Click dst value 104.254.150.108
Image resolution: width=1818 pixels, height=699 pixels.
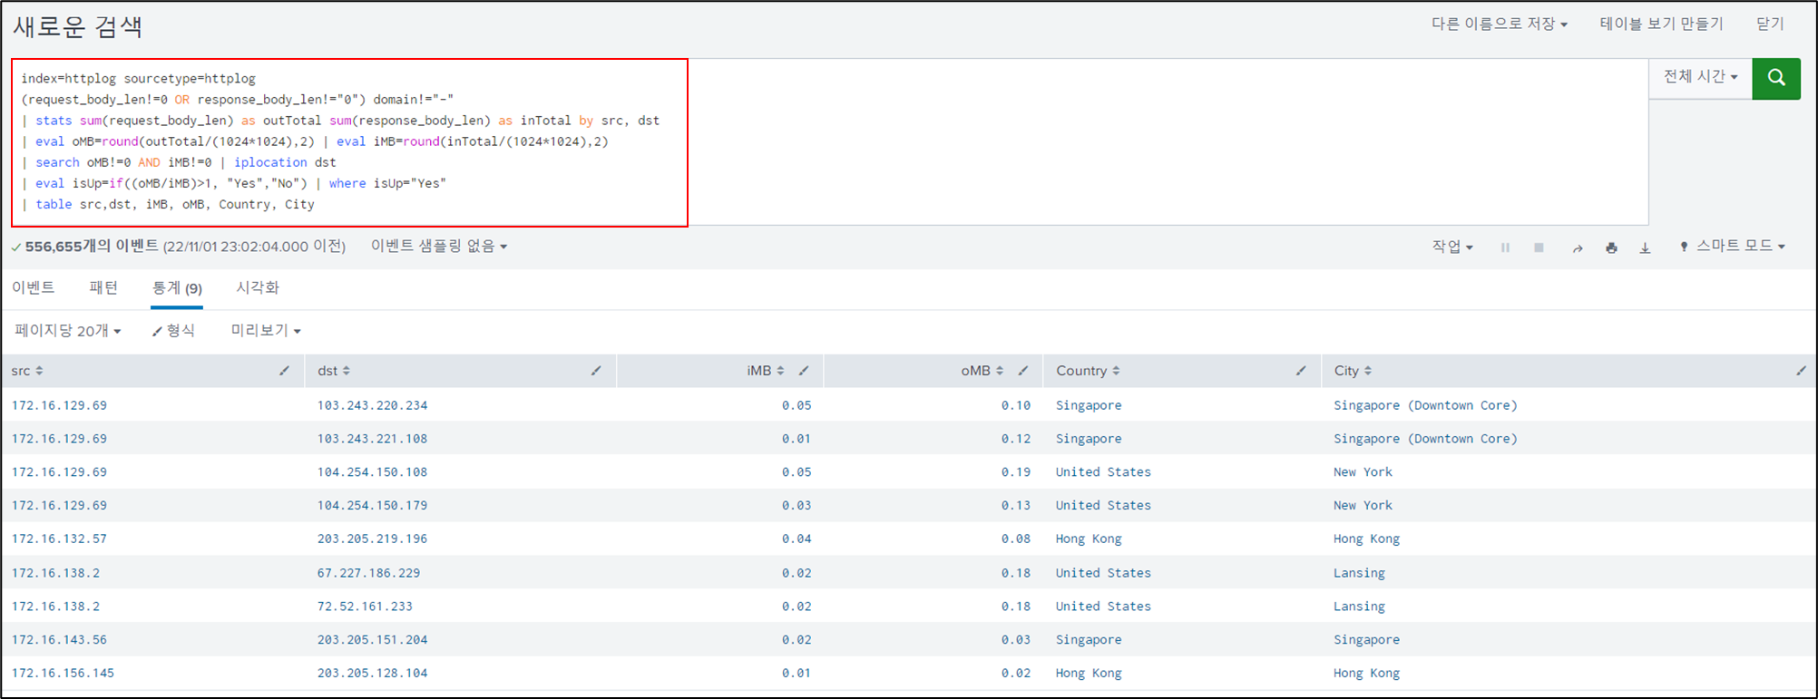pos(372,472)
